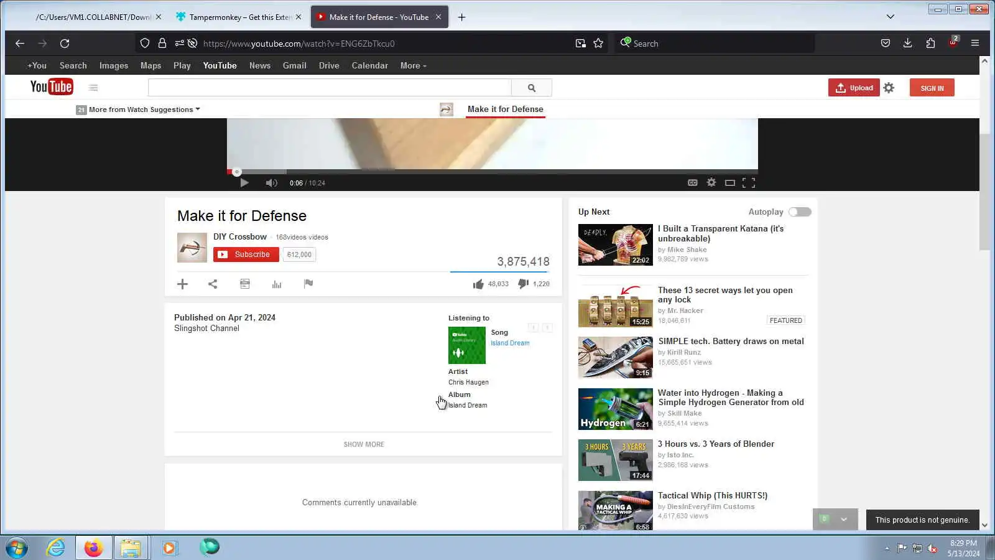995x560 pixels.
Task: Open Maps in the Google bar
Action: click(150, 66)
